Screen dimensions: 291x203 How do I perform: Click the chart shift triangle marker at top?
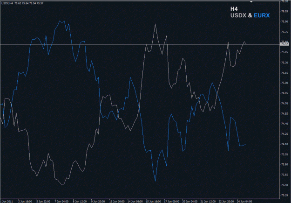coord(251,2)
